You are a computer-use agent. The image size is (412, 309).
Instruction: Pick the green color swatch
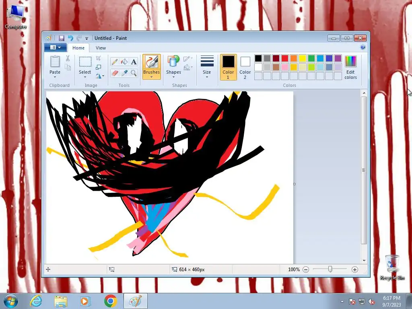click(x=311, y=58)
